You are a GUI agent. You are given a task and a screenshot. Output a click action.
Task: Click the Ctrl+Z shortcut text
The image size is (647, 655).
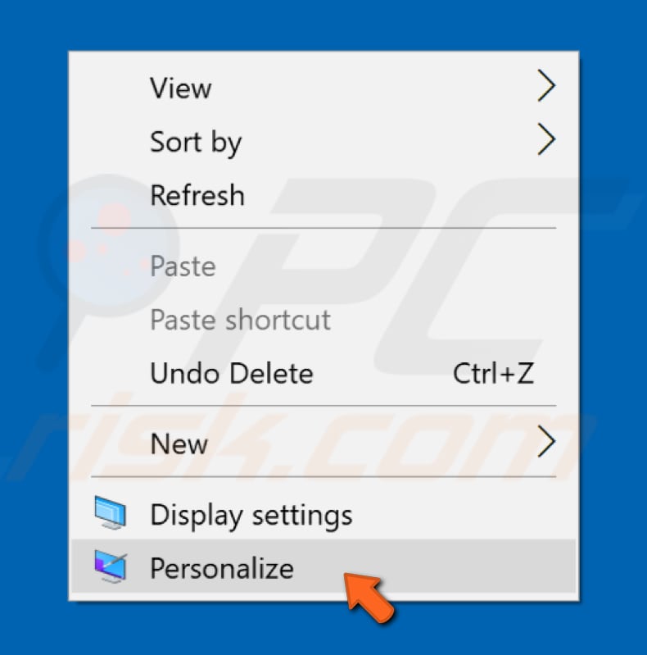pos(493,374)
